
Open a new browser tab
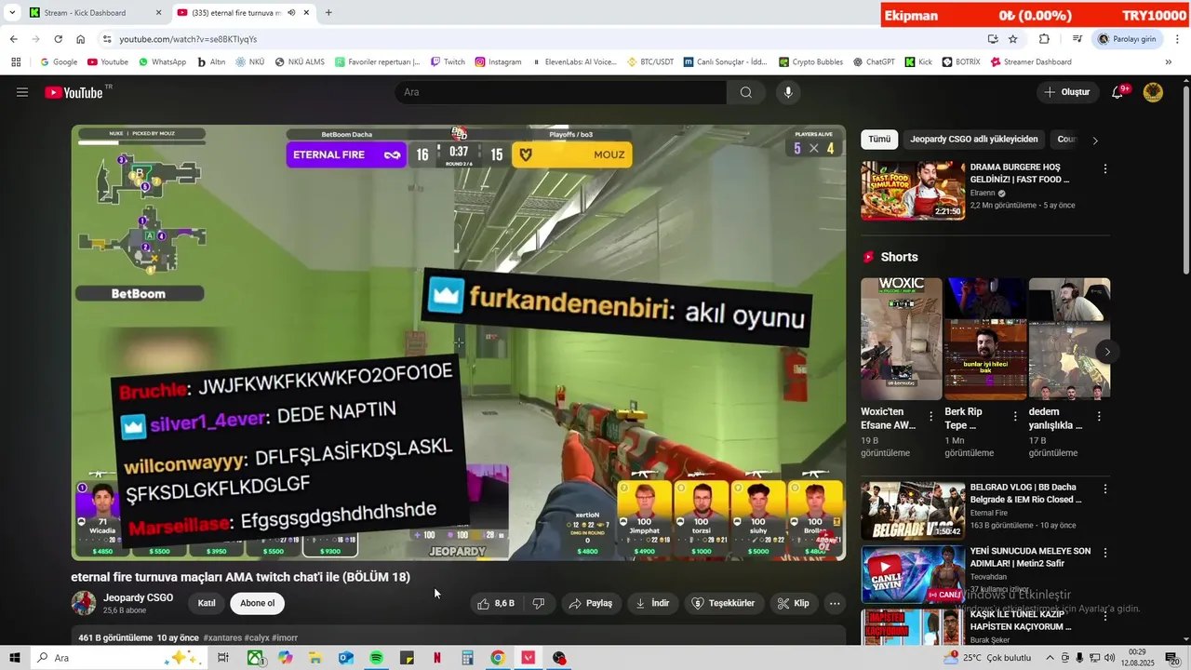328,13
